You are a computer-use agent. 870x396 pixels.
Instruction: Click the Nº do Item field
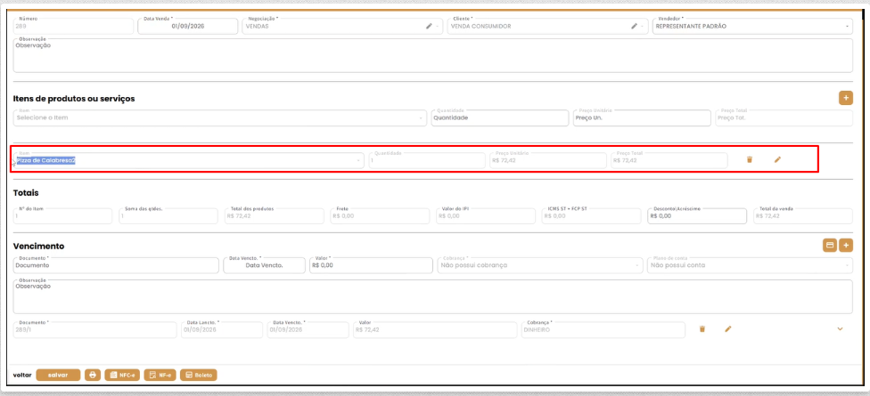pyautogui.click(x=62, y=216)
